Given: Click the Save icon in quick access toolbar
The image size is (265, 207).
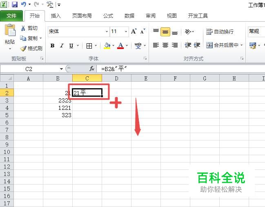Looking at the screenshot, I should [15, 4].
